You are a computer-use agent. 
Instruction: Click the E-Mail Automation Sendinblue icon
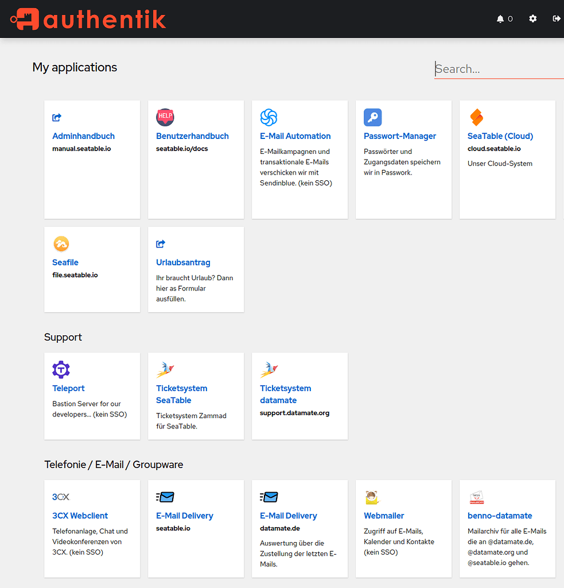click(x=269, y=117)
